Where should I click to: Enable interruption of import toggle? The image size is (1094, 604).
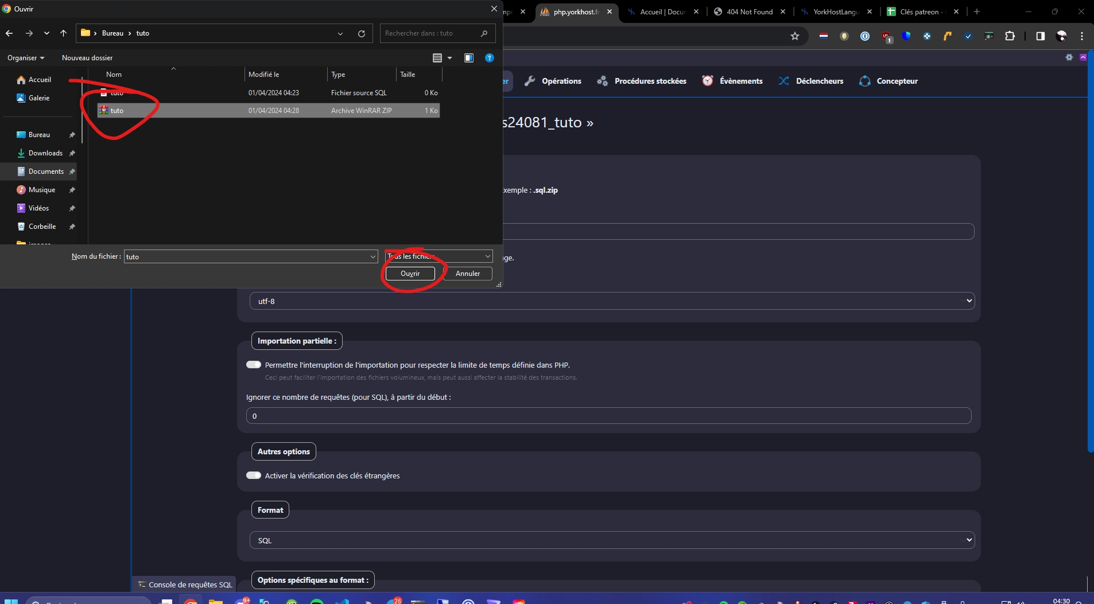click(x=254, y=365)
